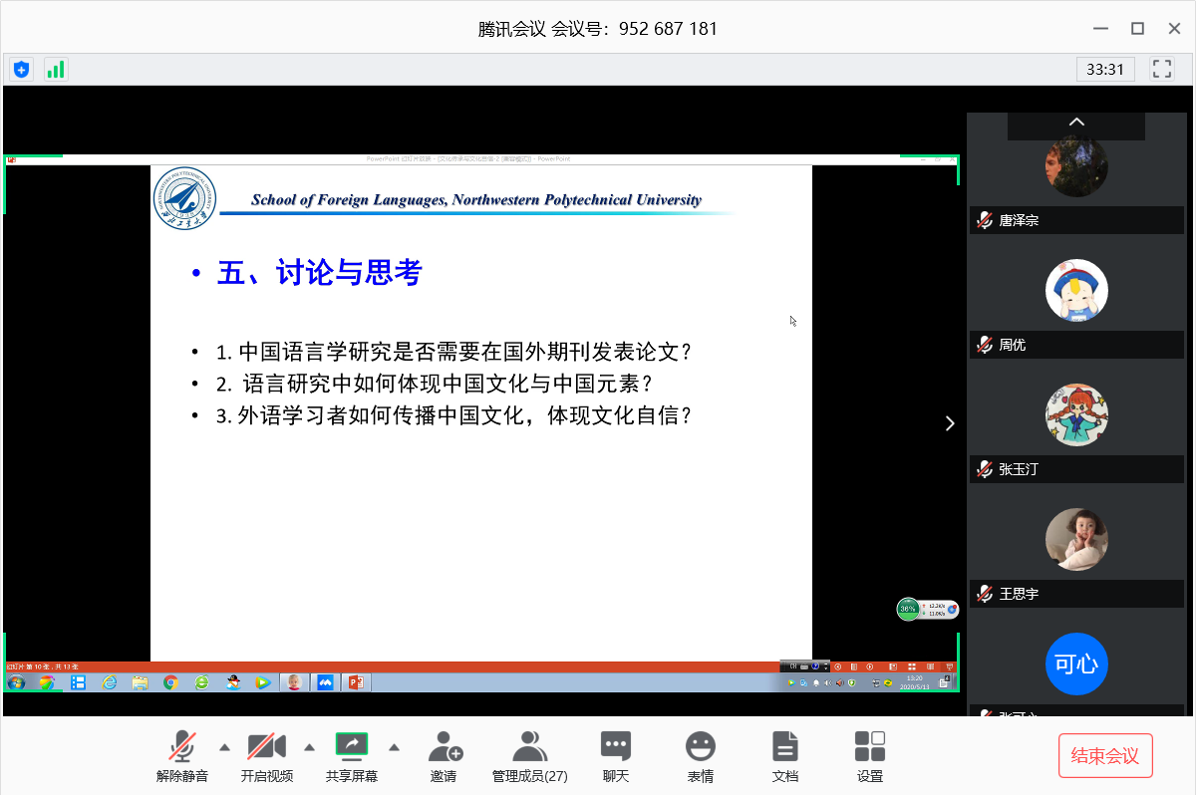The width and height of the screenshot is (1196, 795).
Task: Click the End Meeting button
Action: tap(1104, 756)
